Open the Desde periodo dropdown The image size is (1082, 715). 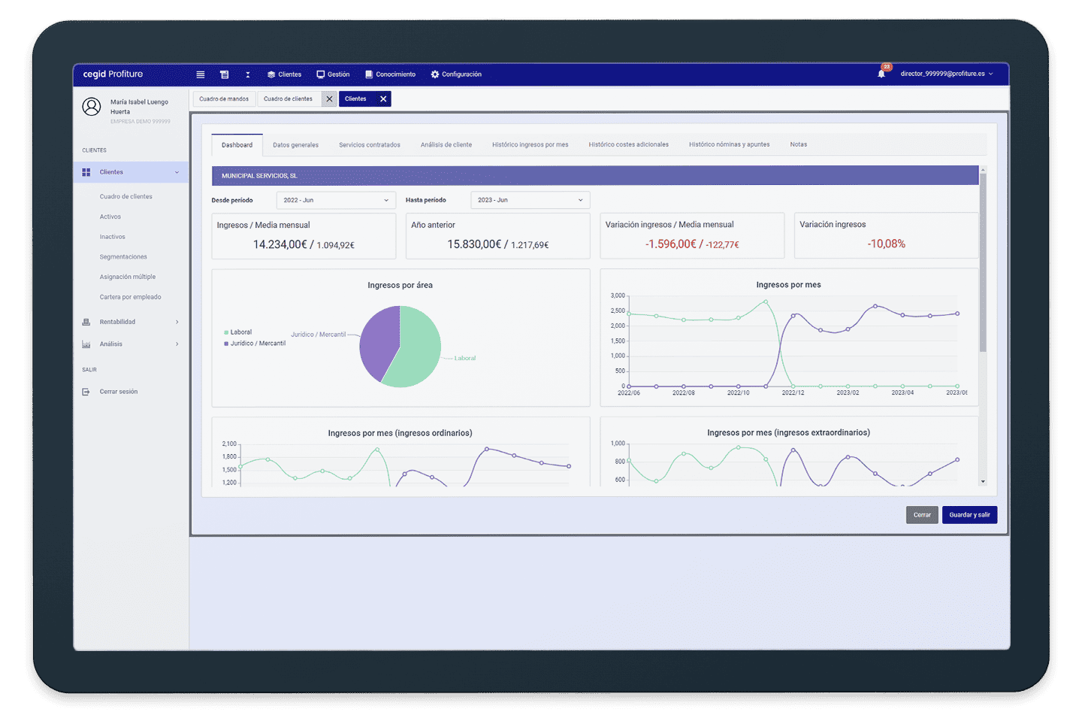click(336, 200)
